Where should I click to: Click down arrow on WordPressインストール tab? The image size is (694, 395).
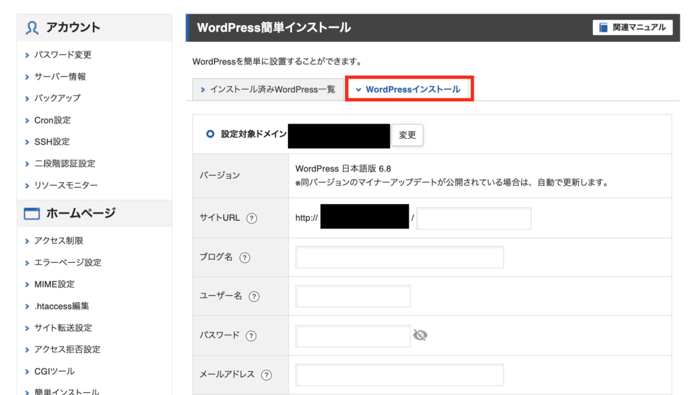coord(359,90)
